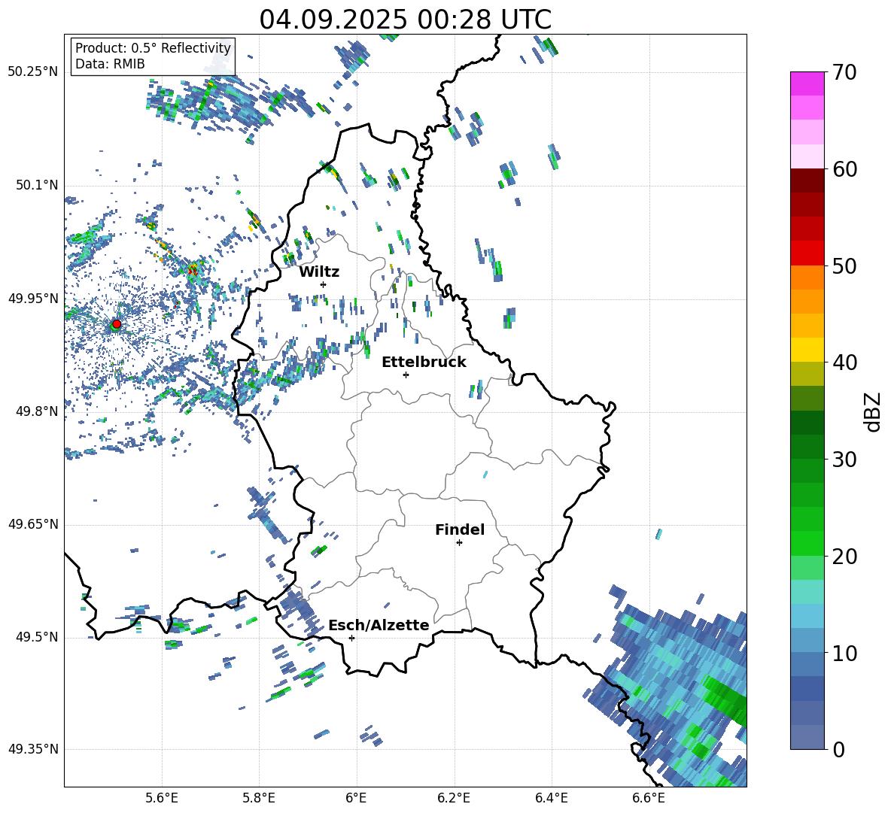
Task: Click the magenta 70 dBZ colorbar segment
Action: tap(807, 83)
